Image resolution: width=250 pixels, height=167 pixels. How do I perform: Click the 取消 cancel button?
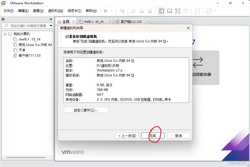[x=178, y=136]
